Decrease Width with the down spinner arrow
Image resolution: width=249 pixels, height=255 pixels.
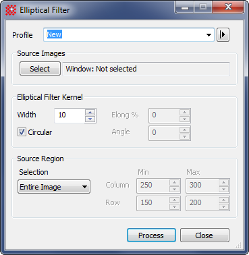point(90,119)
